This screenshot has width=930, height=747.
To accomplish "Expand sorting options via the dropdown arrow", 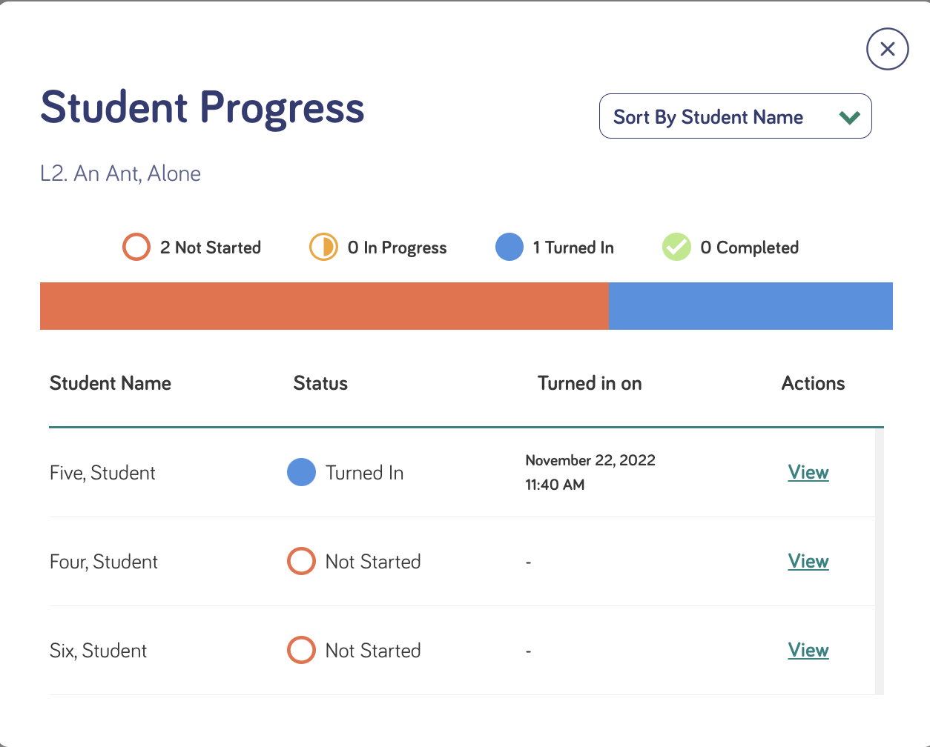I will coord(850,116).
